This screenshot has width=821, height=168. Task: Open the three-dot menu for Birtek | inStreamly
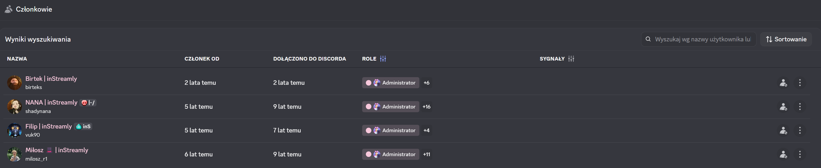click(x=800, y=83)
